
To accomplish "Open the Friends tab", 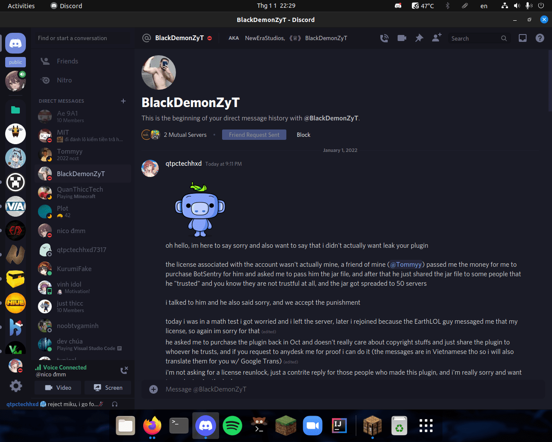I will click(x=82, y=61).
